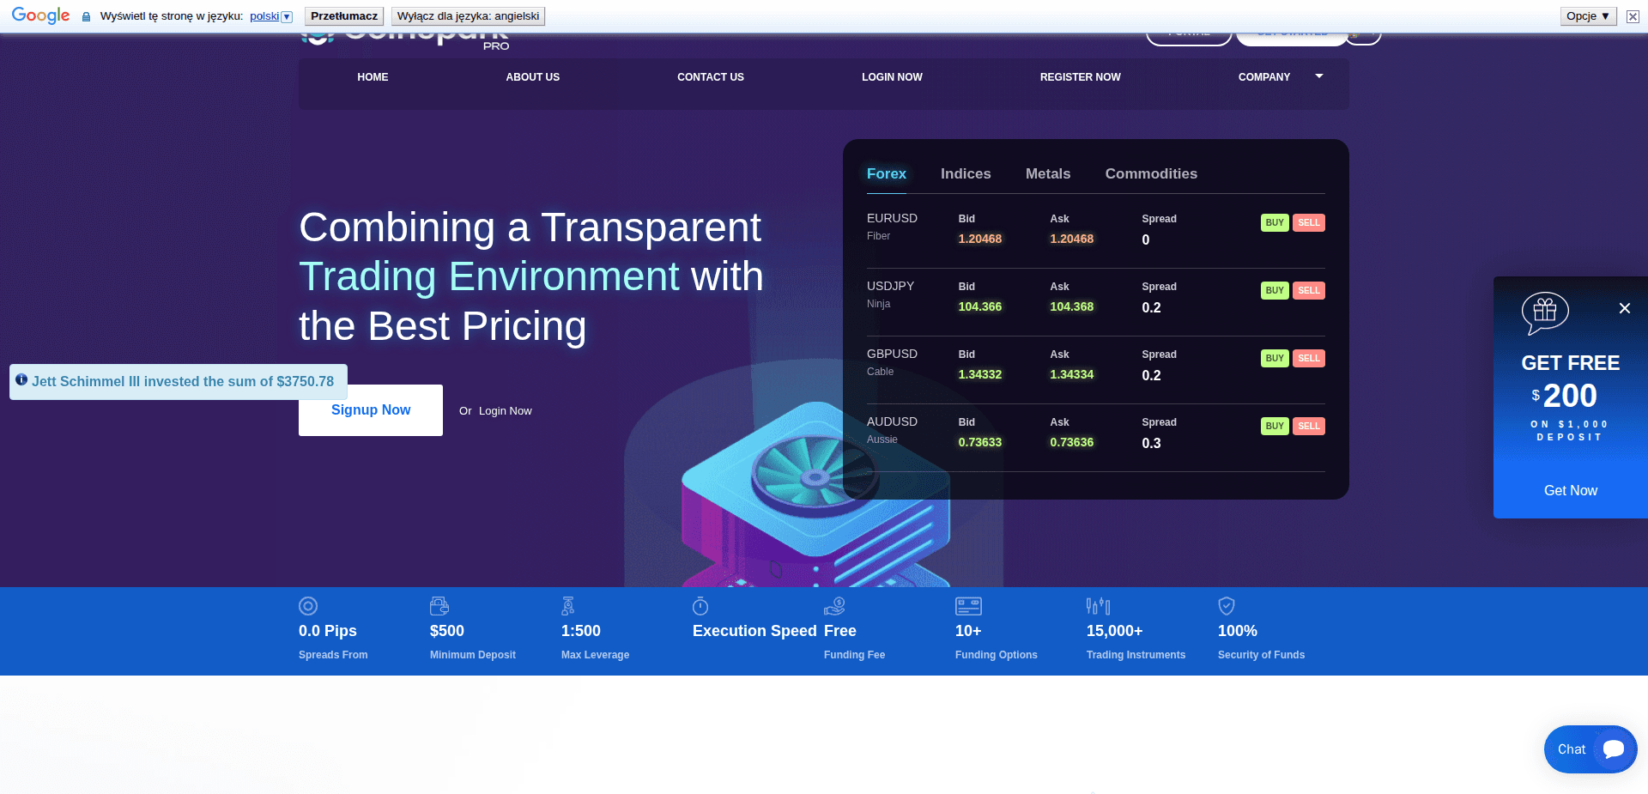Switch to the Indices tab

coord(965,173)
